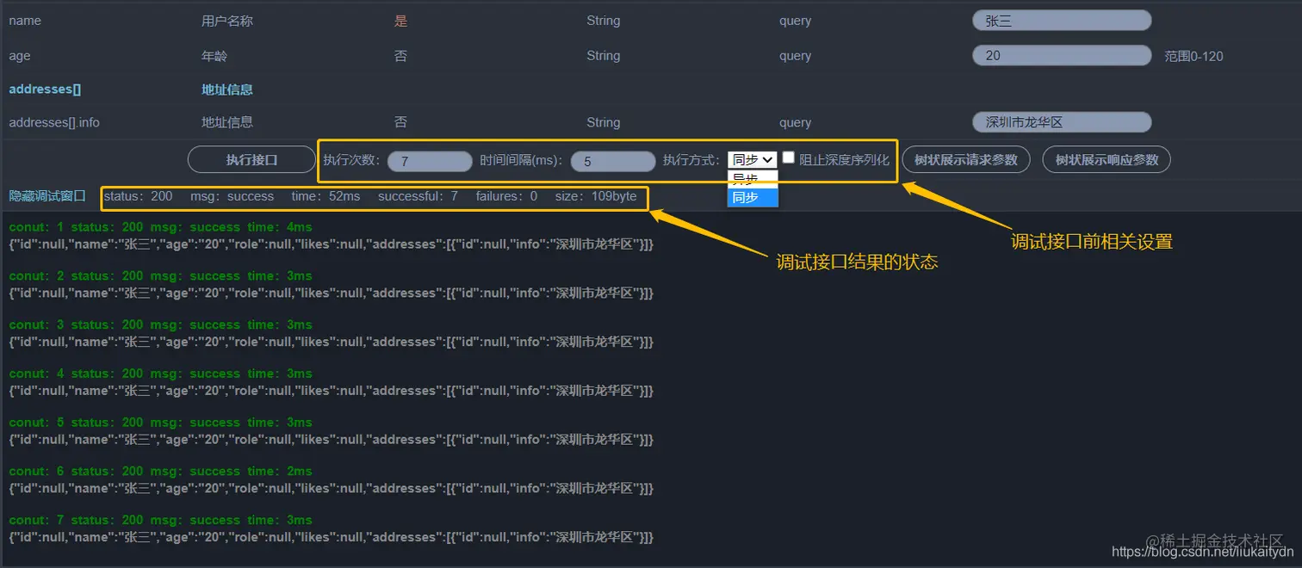Click the JSON response under conut: 1
Viewport: 1302px width, 568px height.
[x=332, y=244]
